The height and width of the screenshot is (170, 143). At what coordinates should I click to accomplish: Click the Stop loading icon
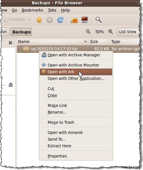coord(50,20)
